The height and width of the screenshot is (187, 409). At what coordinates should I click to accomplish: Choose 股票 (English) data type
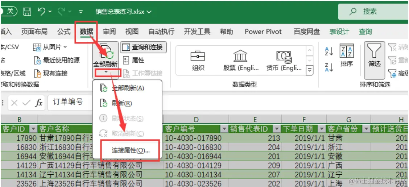241,61
